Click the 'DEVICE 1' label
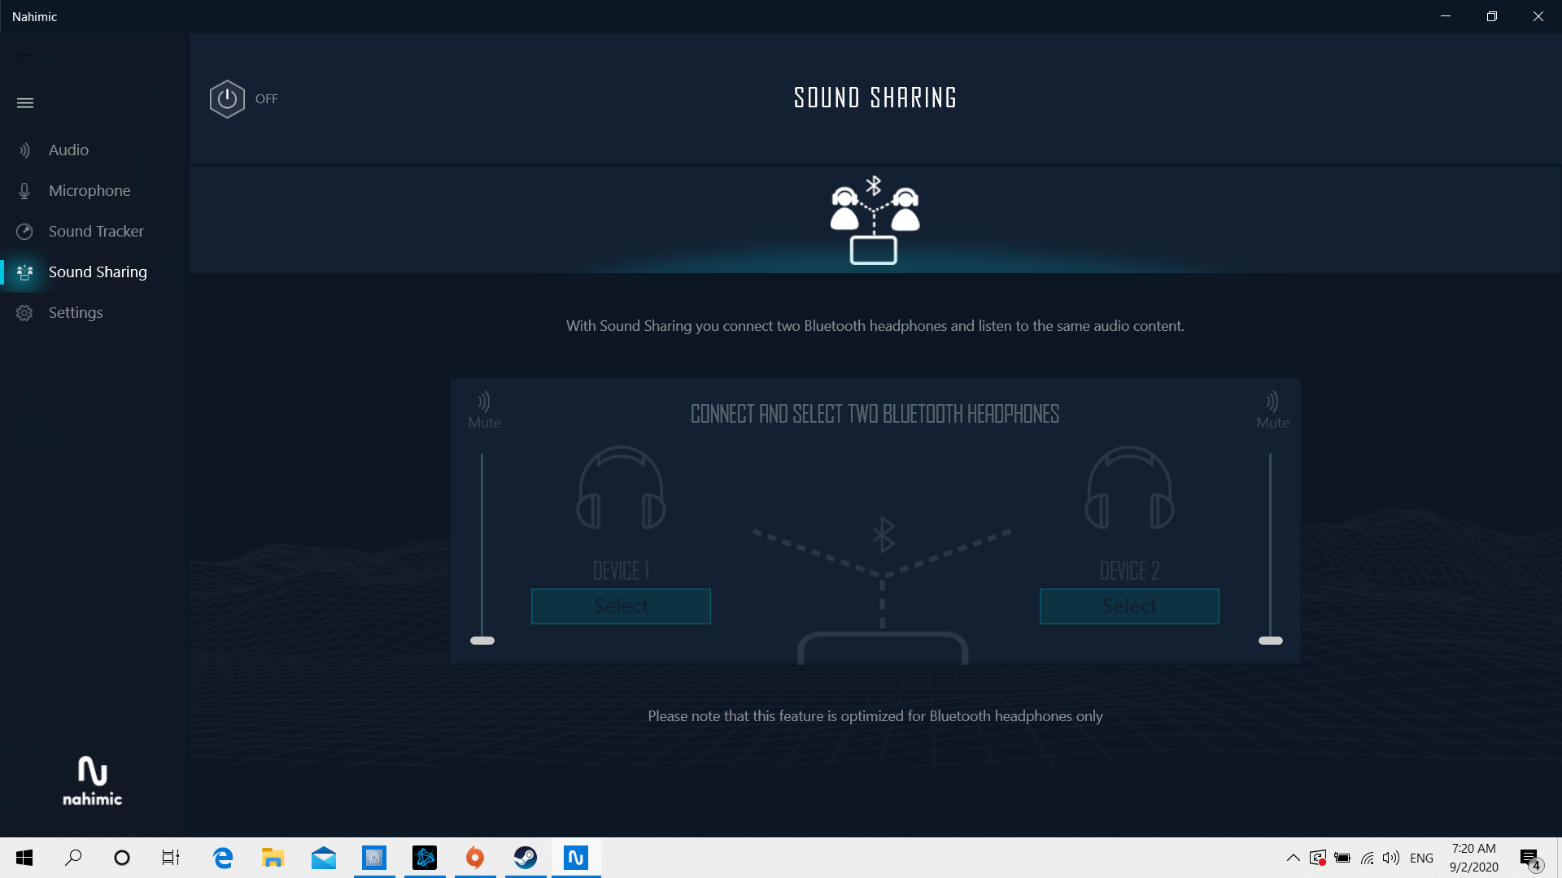Viewport: 1562px width, 878px height. point(621,571)
